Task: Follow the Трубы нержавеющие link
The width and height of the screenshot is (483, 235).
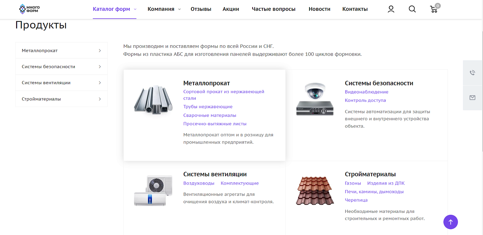Action: (x=208, y=106)
